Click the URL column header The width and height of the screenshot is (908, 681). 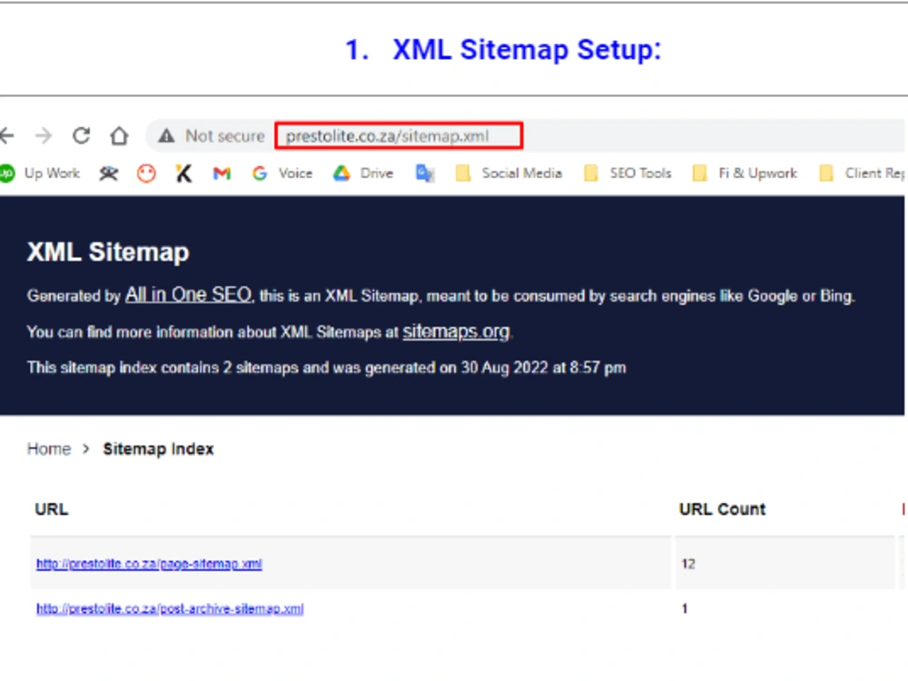tap(52, 509)
